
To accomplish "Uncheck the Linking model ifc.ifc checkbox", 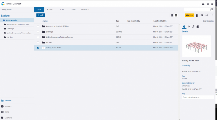I will [x=38, y=48].
